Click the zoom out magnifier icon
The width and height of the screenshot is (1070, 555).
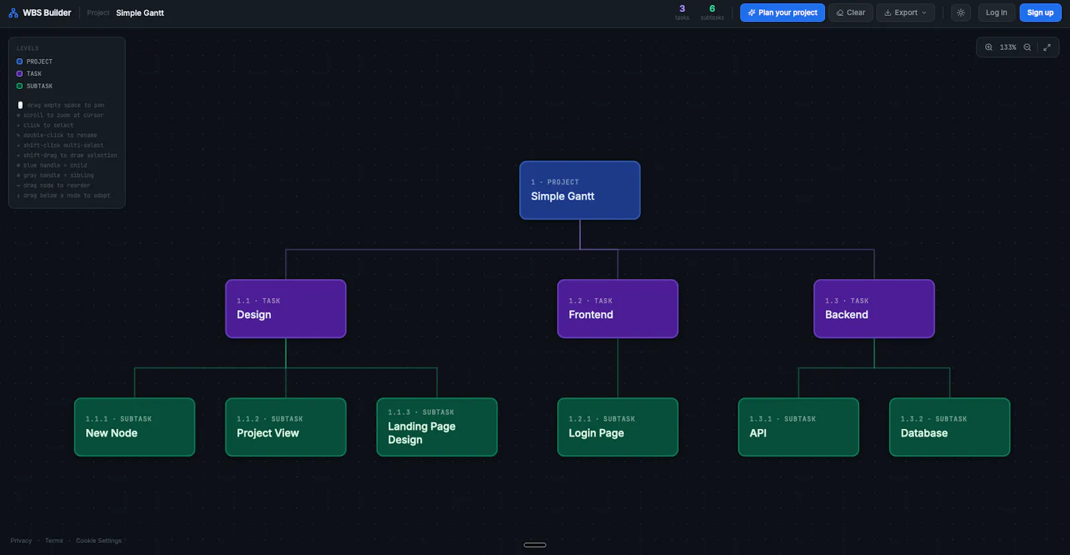coord(1027,47)
